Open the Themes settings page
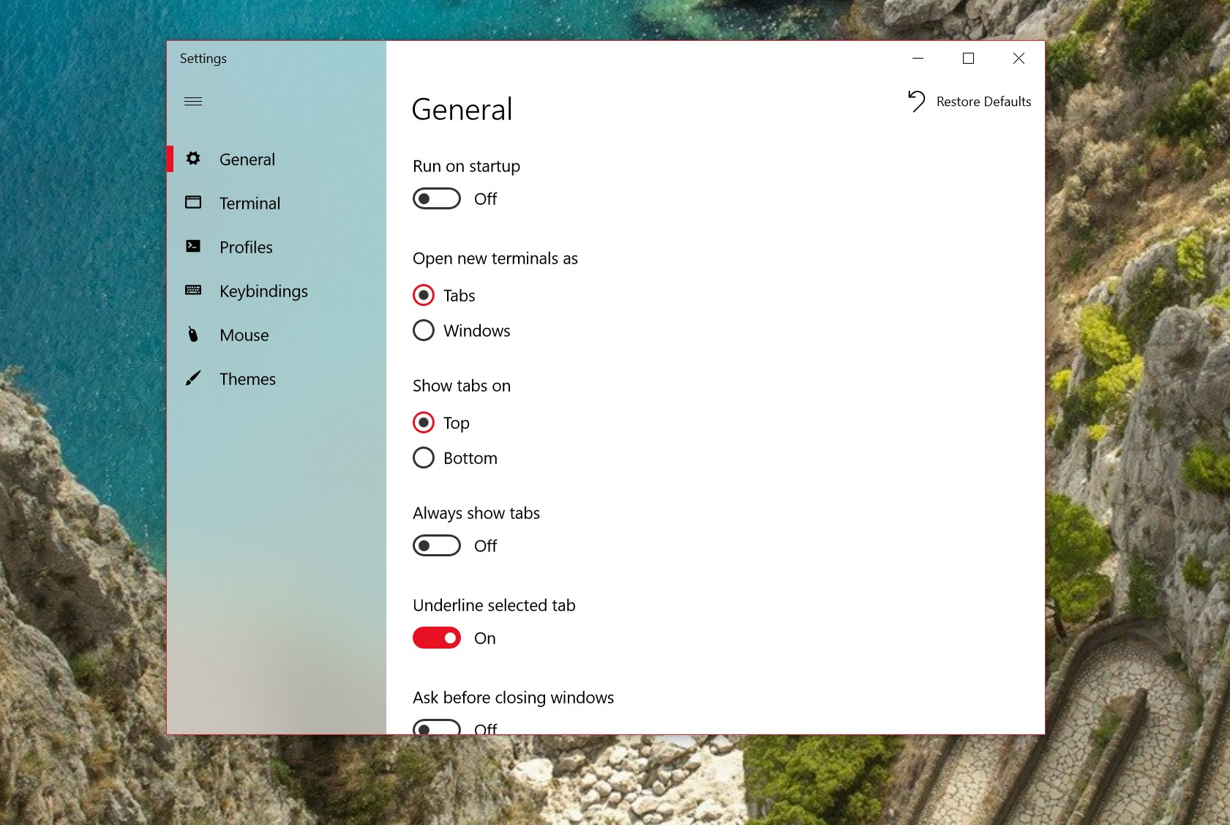The height and width of the screenshot is (825, 1230). [247, 378]
